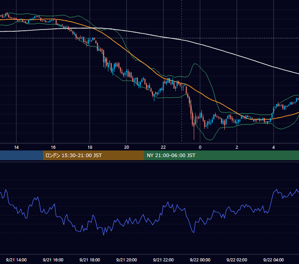Select the unlabeled blue session band before the London session
Image resolution: width=299 pixels, height=264 pixels.
(22, 155)
